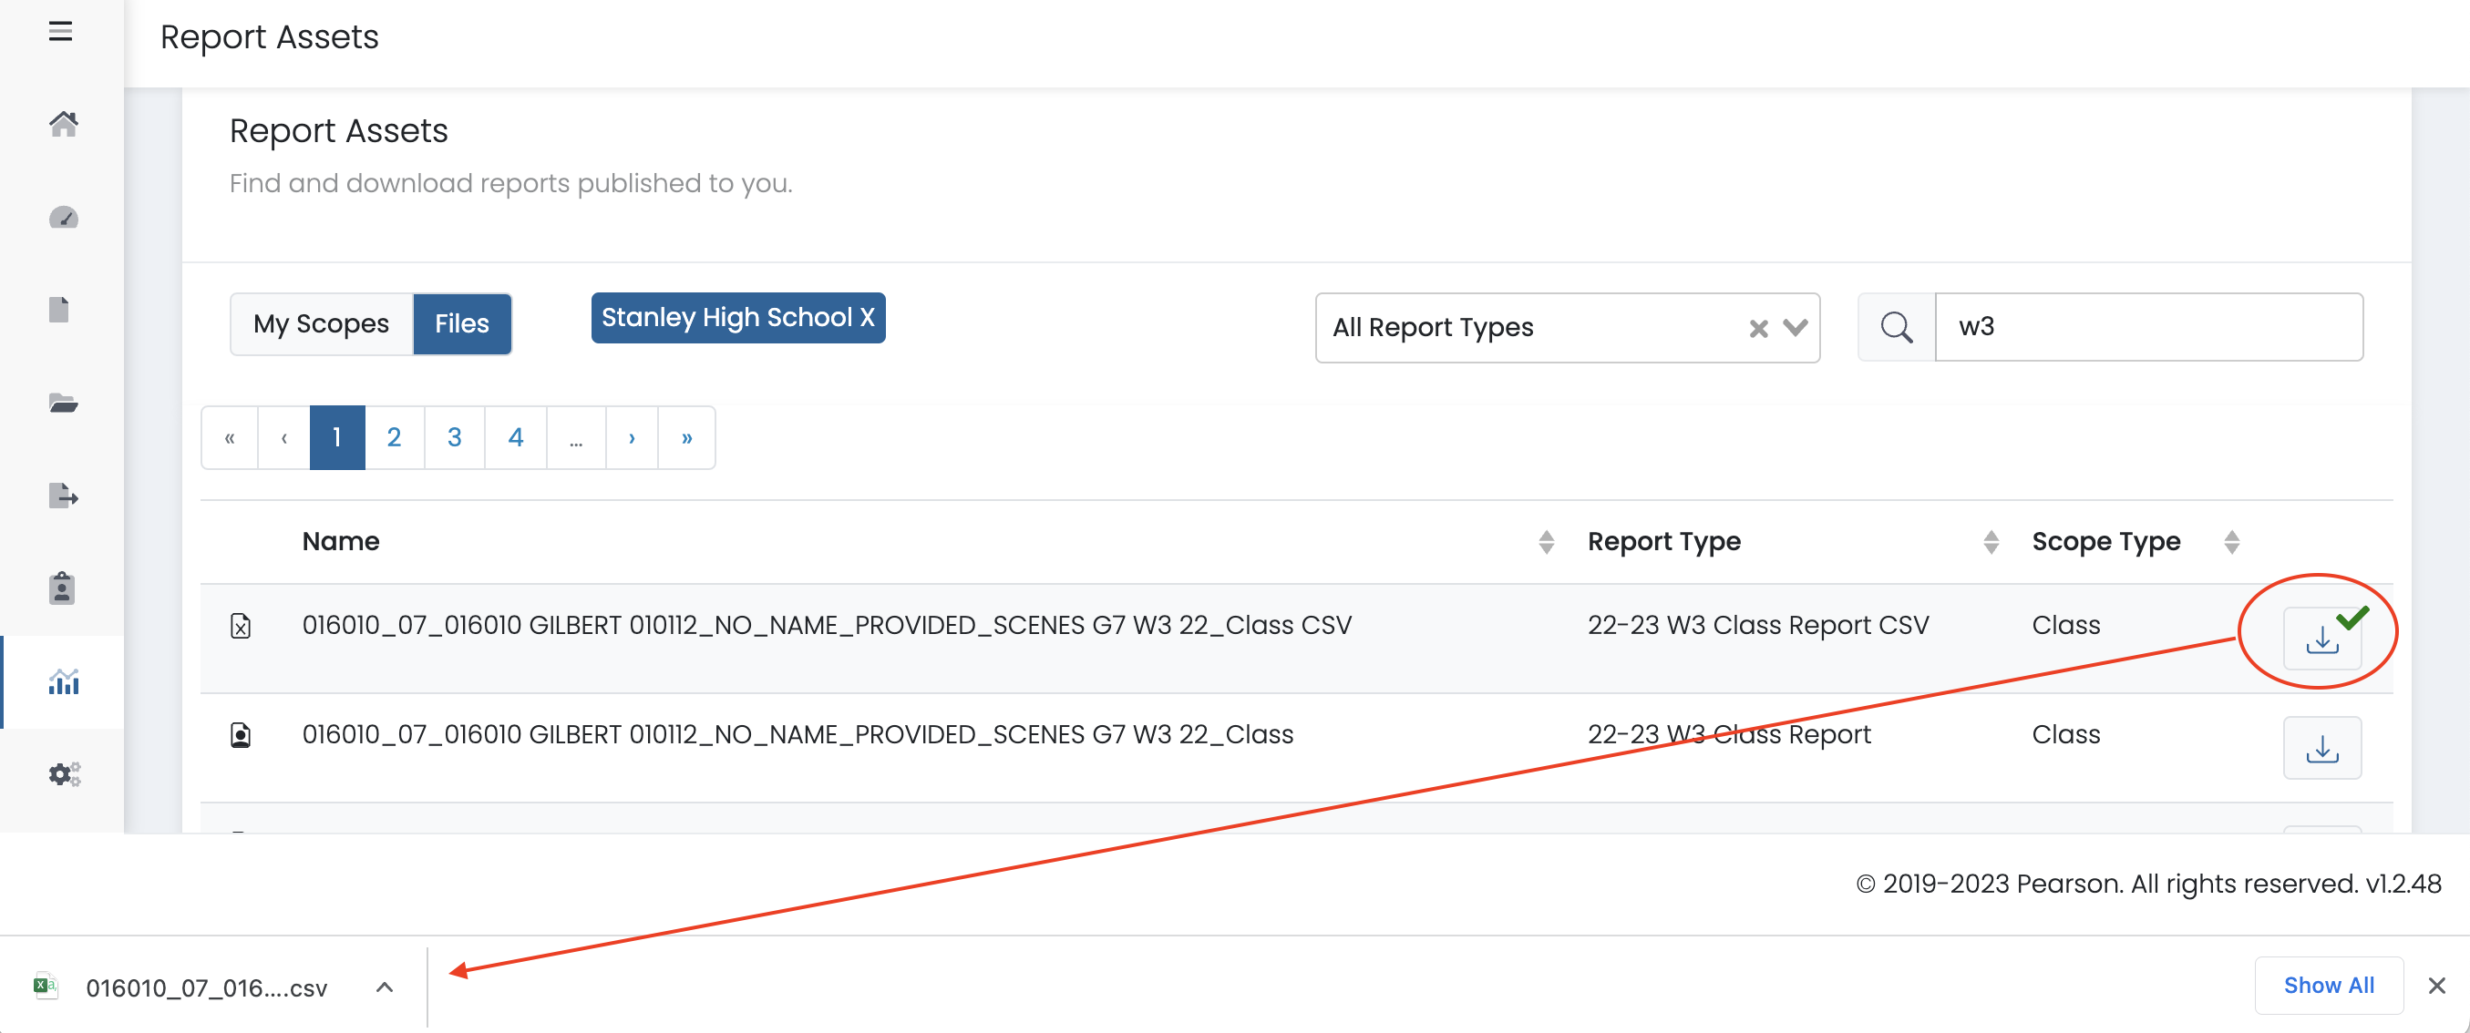Clear the report type selection

pos(1757,329)
